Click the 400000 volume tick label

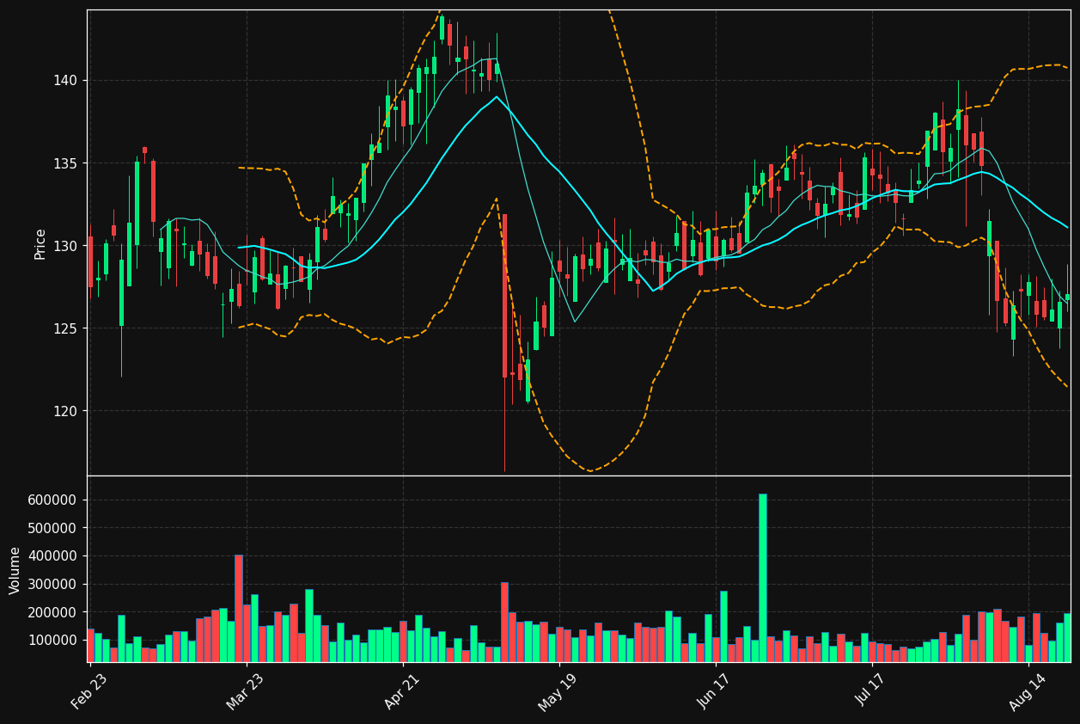point(53,556)
